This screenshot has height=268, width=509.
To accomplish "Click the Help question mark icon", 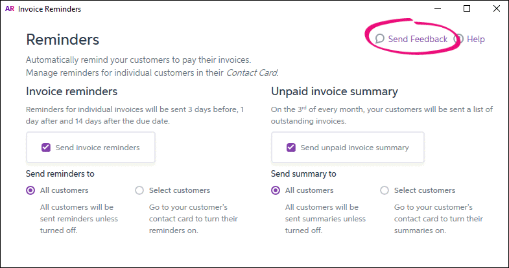I will (458, 39).
